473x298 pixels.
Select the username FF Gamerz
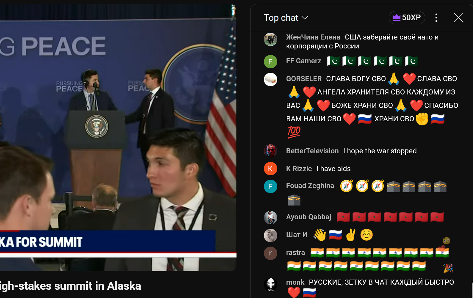pos(303,61)
